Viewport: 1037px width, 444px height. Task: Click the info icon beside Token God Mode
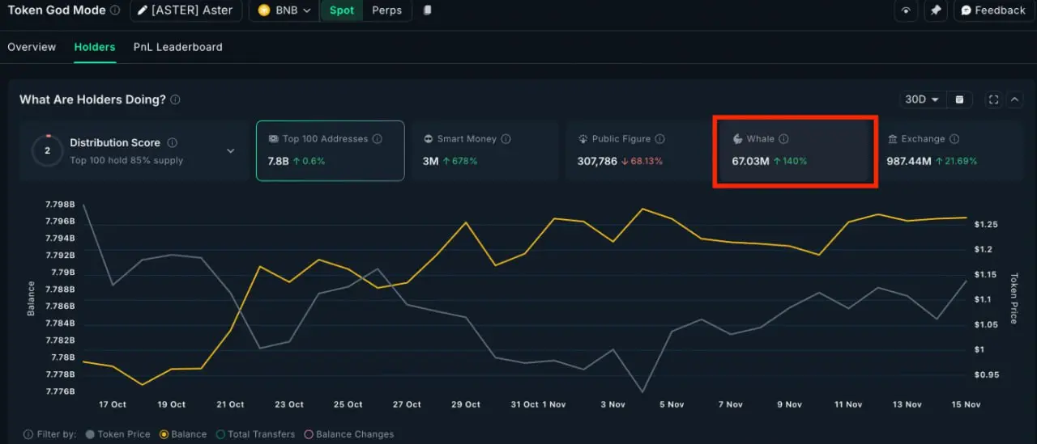point(115,11)
